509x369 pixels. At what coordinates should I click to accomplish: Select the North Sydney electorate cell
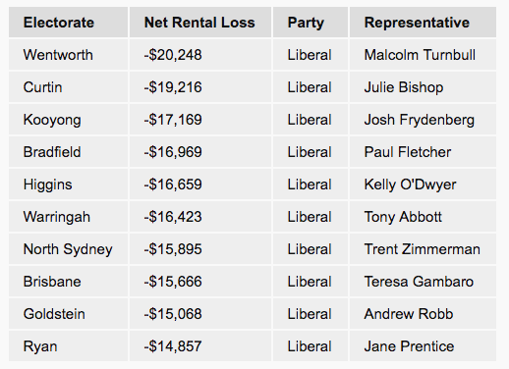tap(69, 249)
